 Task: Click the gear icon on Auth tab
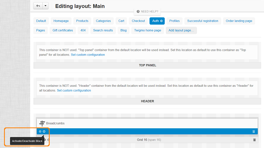[x=161, y=21]
